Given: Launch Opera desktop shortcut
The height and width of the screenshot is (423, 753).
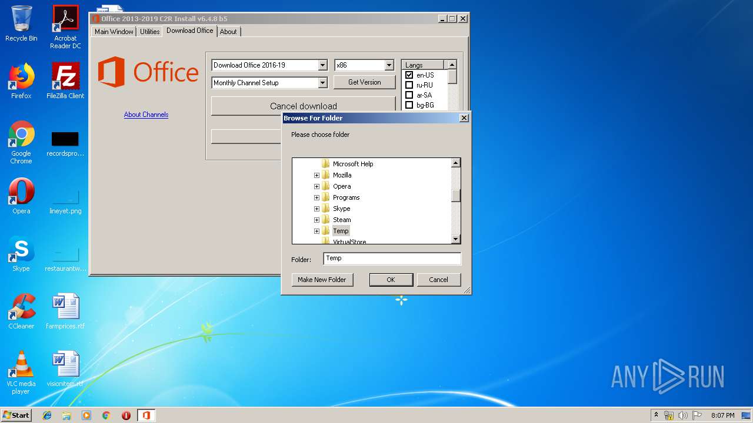Looking at the screenshot, I should [21, 196].
